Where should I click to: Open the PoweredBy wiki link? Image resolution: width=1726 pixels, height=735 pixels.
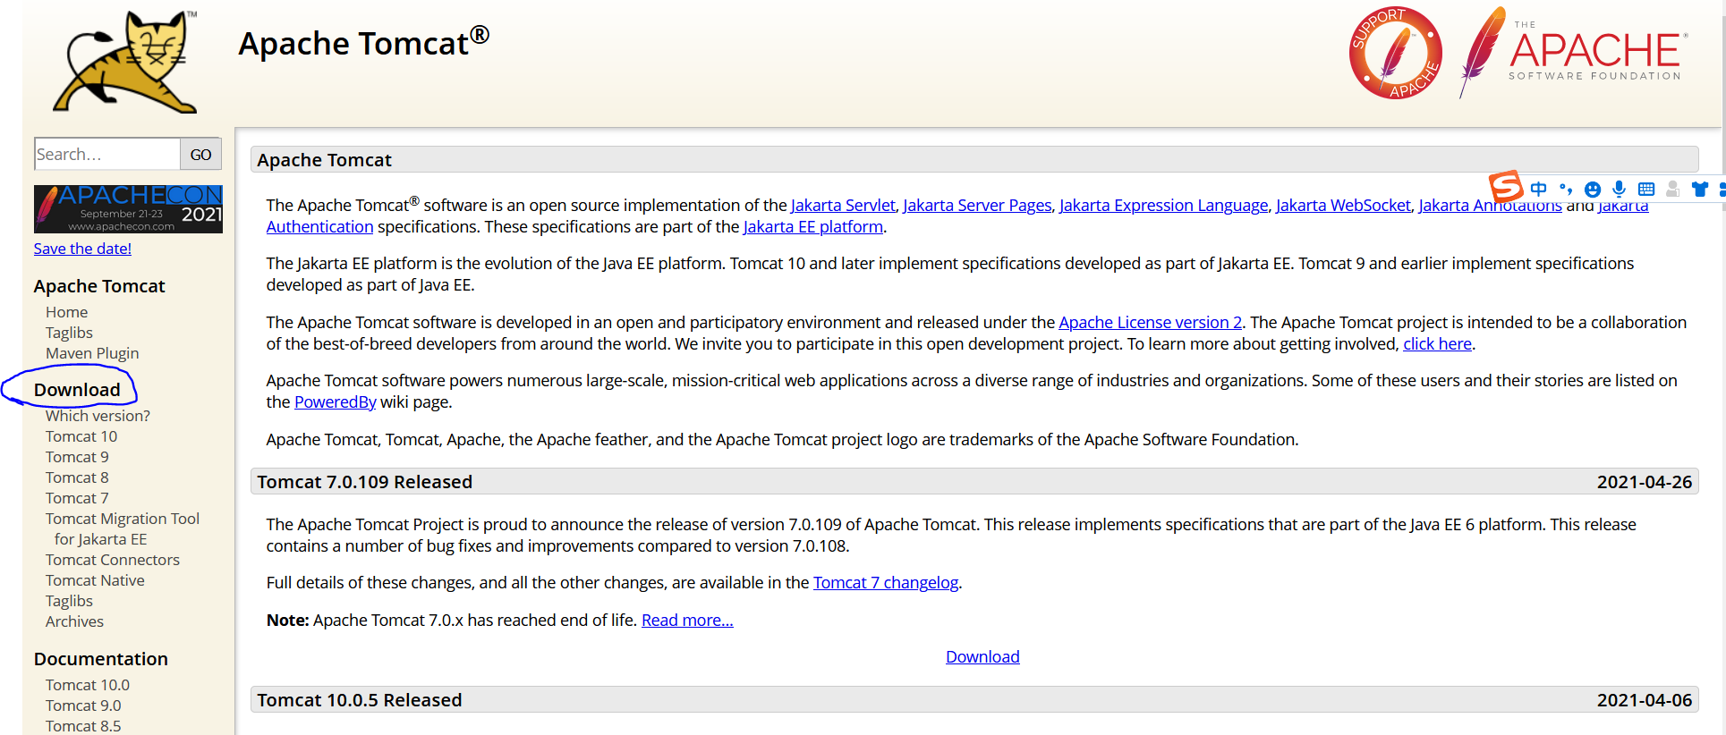(x=336, y=402)
